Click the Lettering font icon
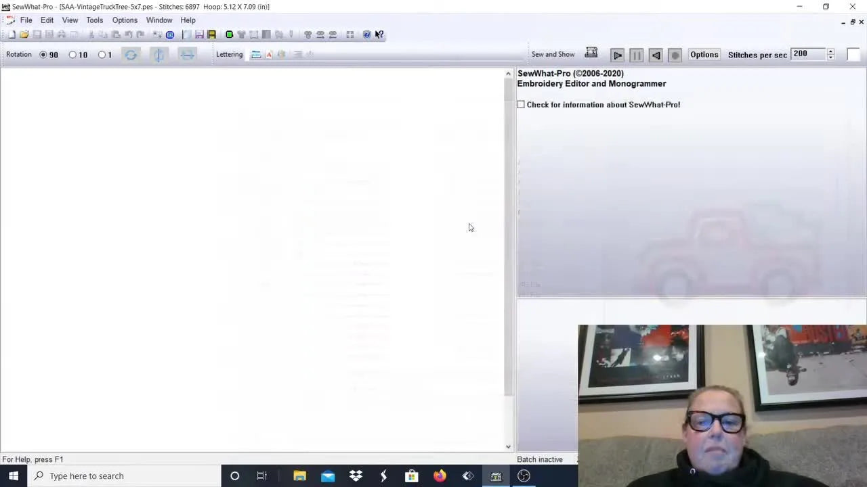867x487 pixels. coord(269,55)
